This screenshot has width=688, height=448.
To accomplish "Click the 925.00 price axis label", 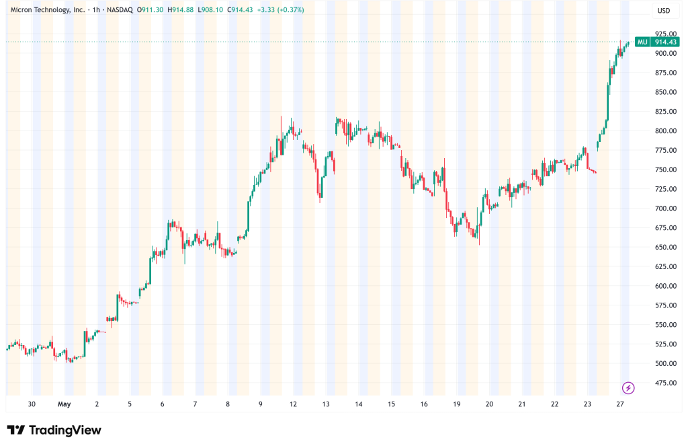I will 666,34.
